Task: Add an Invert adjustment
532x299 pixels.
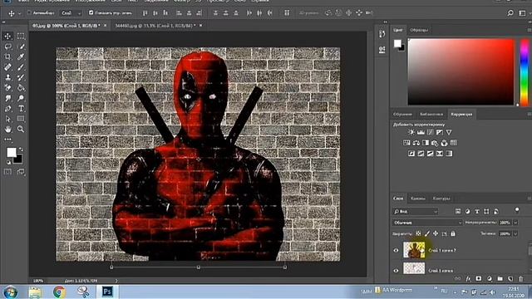Action: click(x=411, y=154)
